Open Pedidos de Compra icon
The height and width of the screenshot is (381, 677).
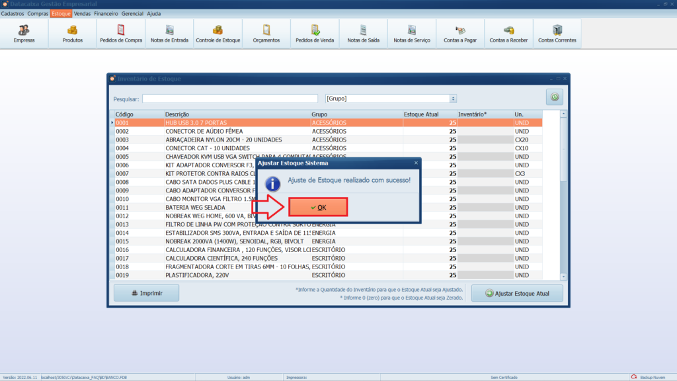tap(121, 34)
